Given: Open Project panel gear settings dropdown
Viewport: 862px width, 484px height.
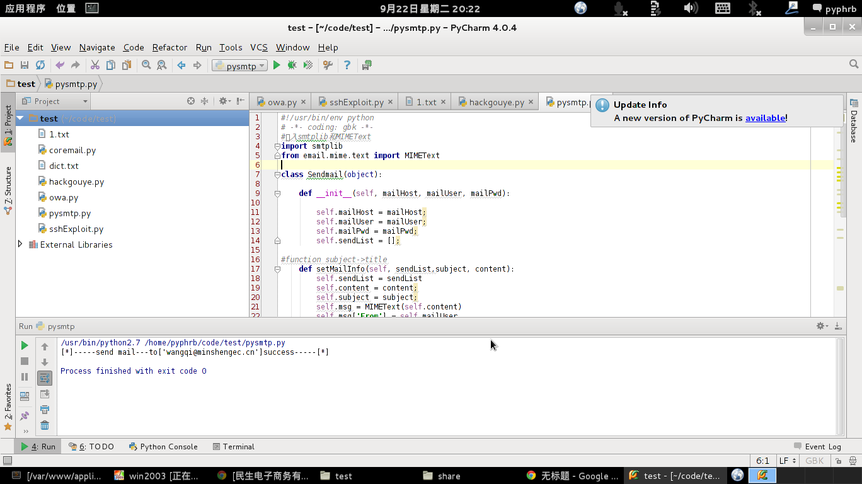Looking at the screenshot, I should click(225, 101).
